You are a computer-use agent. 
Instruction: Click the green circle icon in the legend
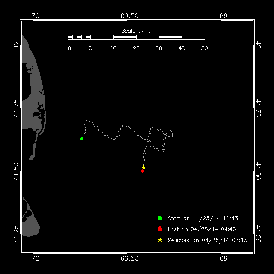click(x=160, y=218)
